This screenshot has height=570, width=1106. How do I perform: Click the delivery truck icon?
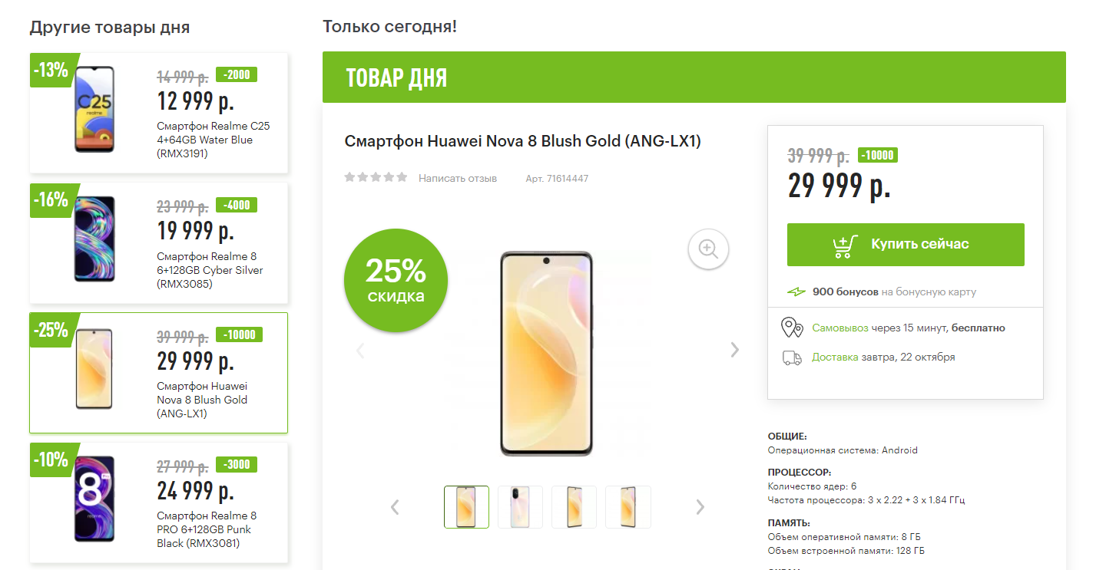coord(792,357)
